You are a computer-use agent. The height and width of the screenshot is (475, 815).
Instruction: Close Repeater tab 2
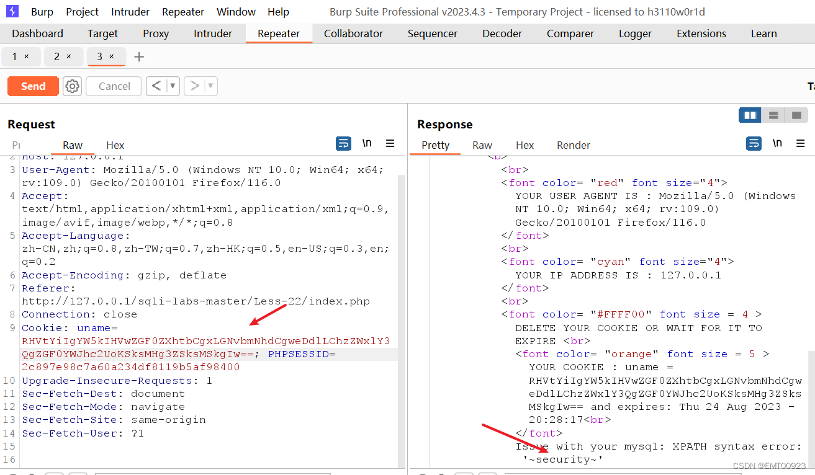pyautogui.click(x=69, y=56)
